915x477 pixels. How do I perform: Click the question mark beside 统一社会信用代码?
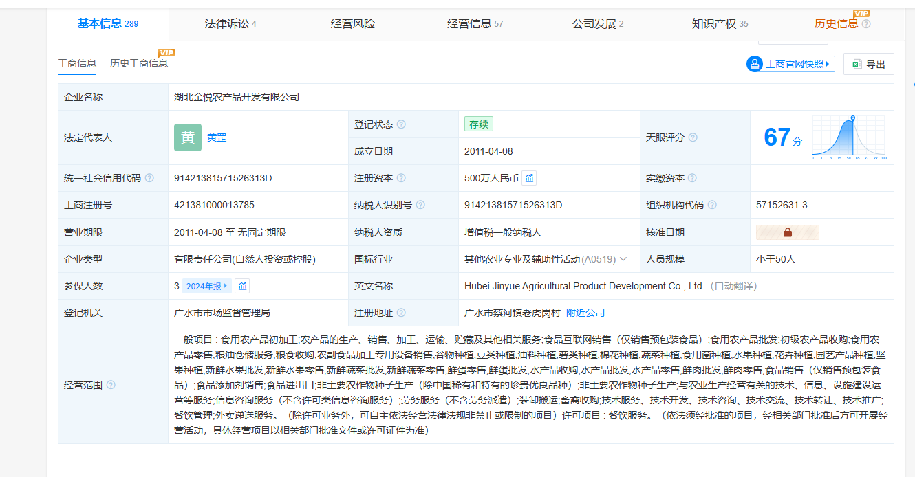tap(149, 178)
